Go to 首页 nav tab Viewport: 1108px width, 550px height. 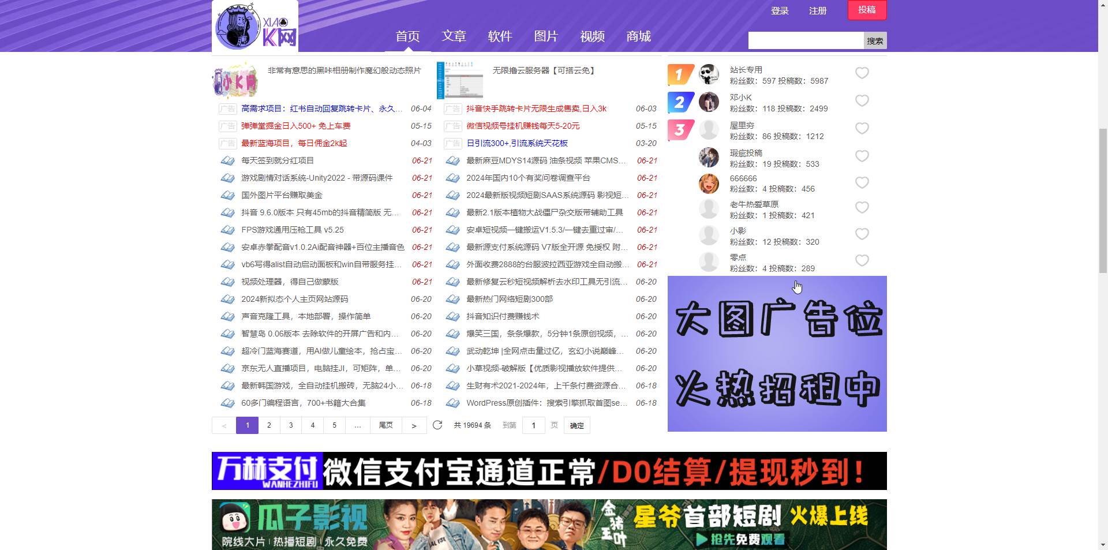pos(407,36)
